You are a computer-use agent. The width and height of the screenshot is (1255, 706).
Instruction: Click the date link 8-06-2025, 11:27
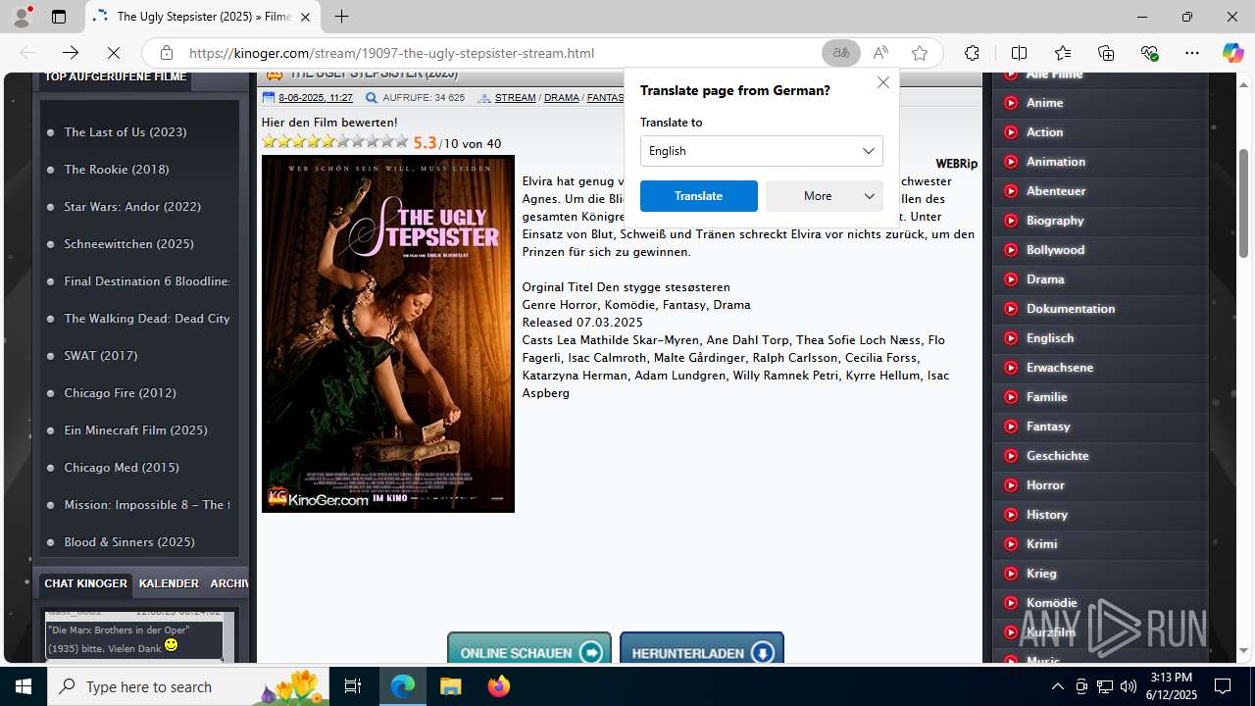(316, 98)
